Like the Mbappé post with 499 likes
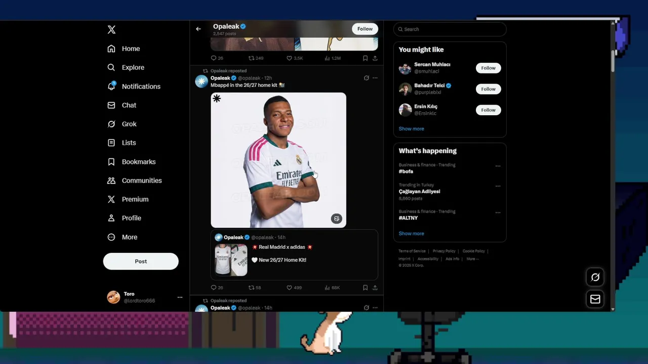The image size is (648, 364). click(x=294, y=288)
